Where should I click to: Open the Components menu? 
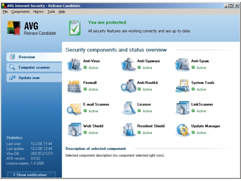click(x=20, y=12)
